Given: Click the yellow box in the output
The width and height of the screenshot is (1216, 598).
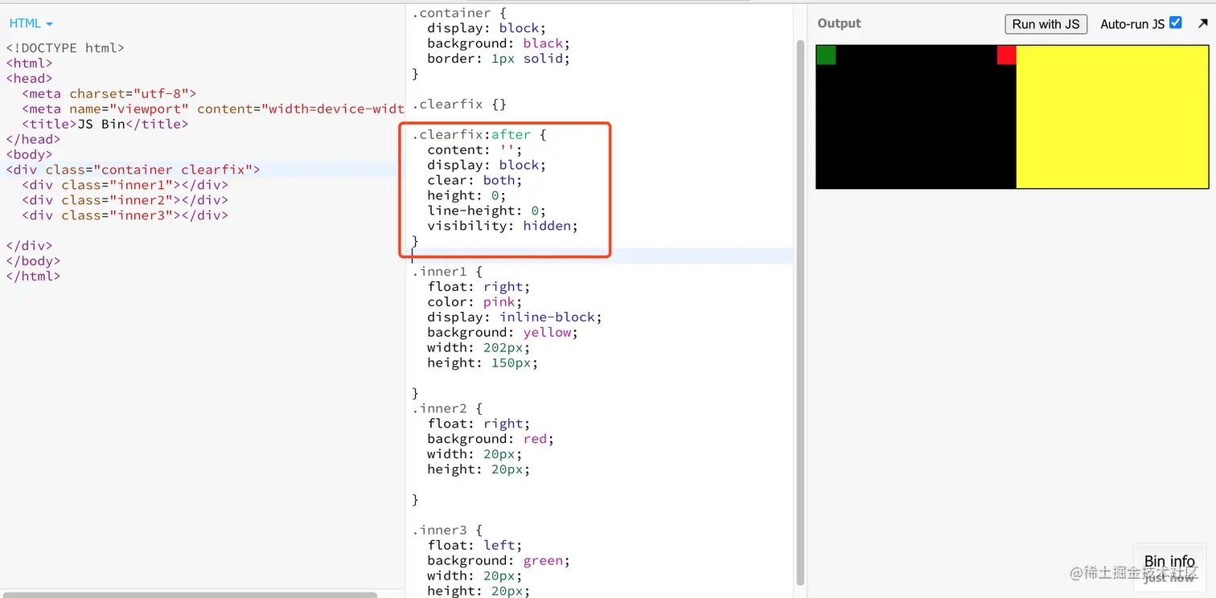Looking at the screenshot, I should [x=1112, y=117].
